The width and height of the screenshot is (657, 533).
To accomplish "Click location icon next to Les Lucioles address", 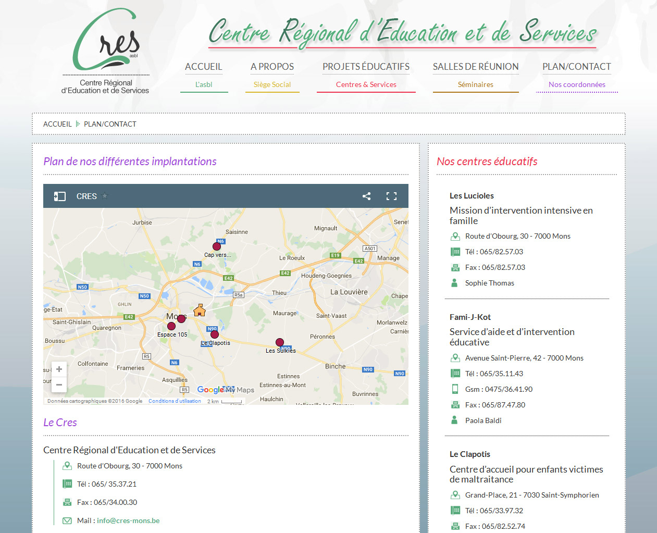I will pos(455,236).
